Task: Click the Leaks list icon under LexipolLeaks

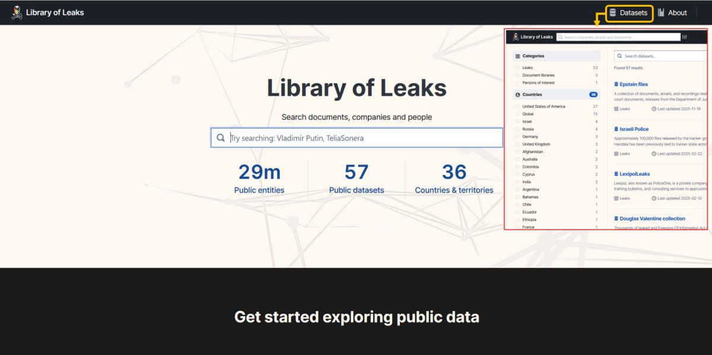Action: tap(615, 198)
